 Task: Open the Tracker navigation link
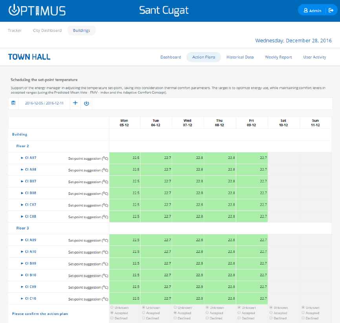[x=15, y=30]
